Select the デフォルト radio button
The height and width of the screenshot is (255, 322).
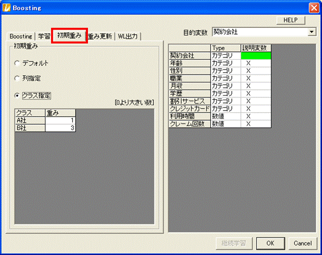click(17, 63)
